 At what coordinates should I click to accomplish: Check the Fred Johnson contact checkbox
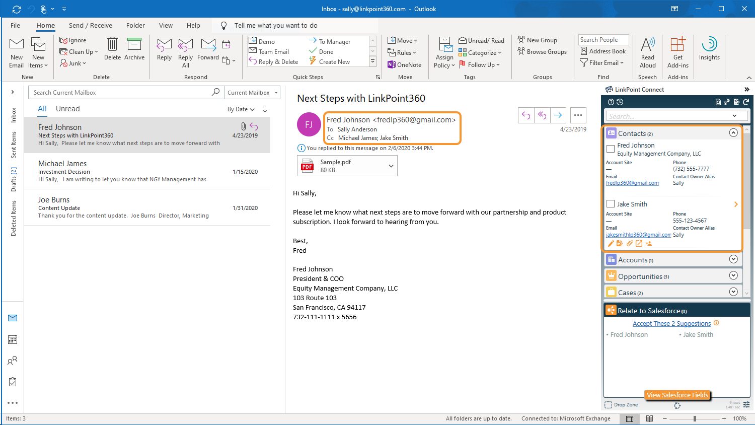pyautogui.click(x=611, y=149)
